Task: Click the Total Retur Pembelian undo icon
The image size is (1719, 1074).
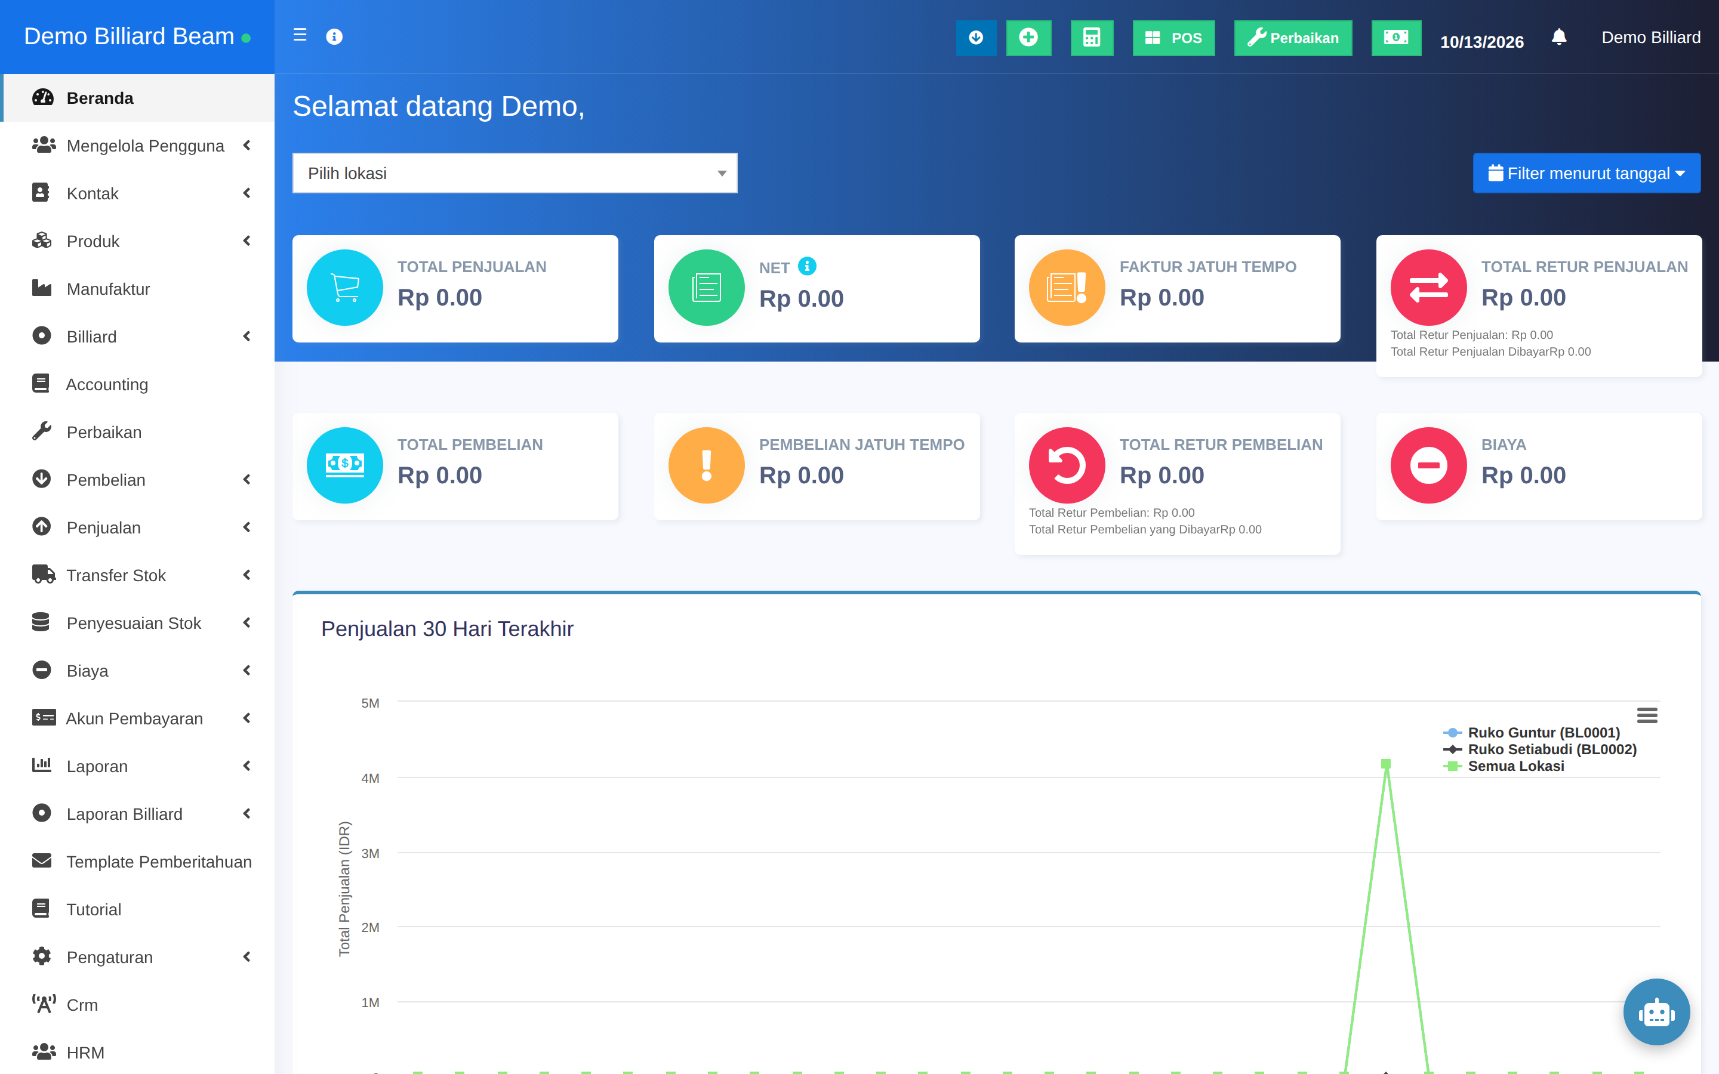Action: point(1067,465)
